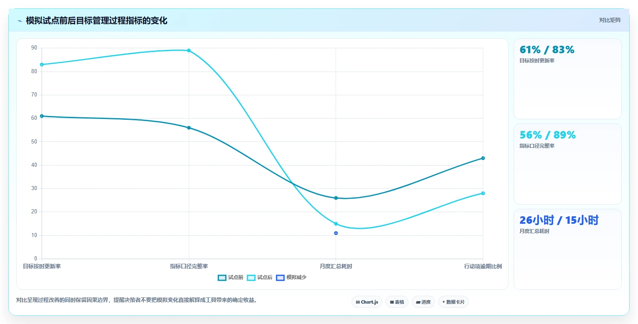This screenshot has width=638, height=324.
Task: Click 试点前 data point at 月度汇总耗时 (26)
Action: click(x=336, y=198)
